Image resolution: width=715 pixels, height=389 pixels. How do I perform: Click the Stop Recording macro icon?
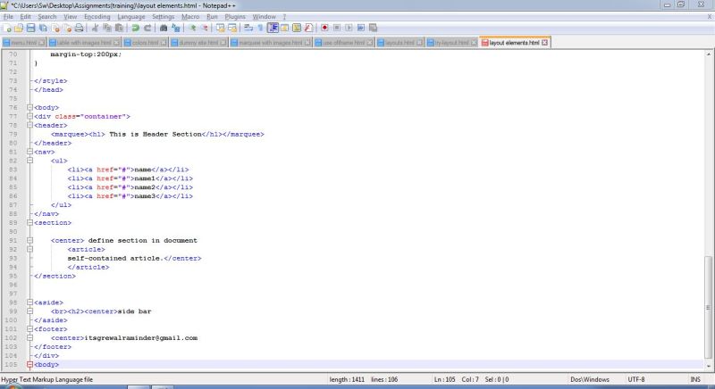point(337,29)
